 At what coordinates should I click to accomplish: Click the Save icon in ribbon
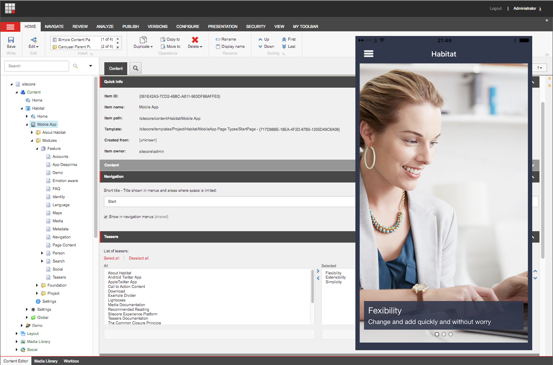(x=11, y=40)
